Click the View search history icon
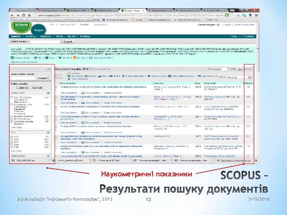This screenshot has width=287, height=215. (x=90, y=58)
